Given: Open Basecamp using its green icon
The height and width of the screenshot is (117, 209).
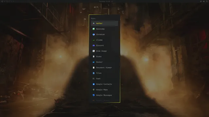Looking at the screenshot, I should [94, 29].
